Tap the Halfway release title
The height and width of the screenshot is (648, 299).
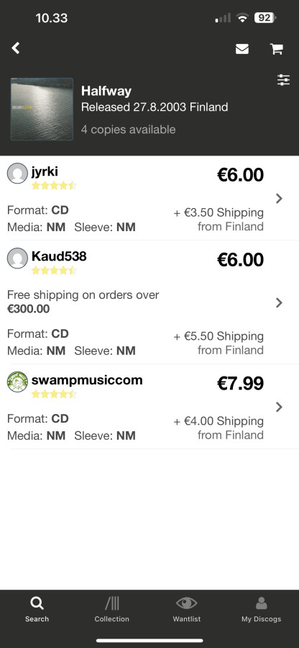pyautogui.click(x=106, y=91)
